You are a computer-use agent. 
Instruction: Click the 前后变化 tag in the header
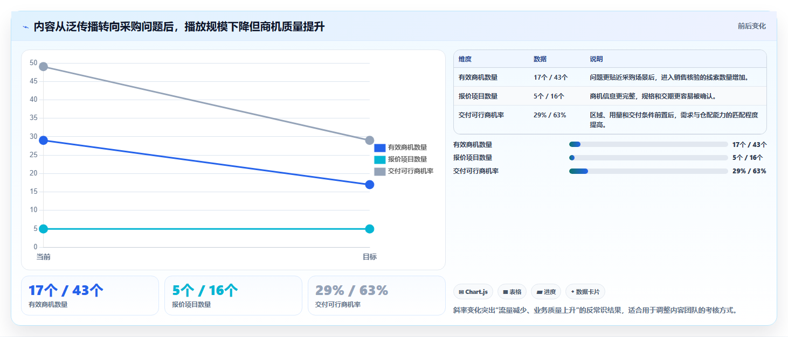pyautogui.click(x=751, y=26)
